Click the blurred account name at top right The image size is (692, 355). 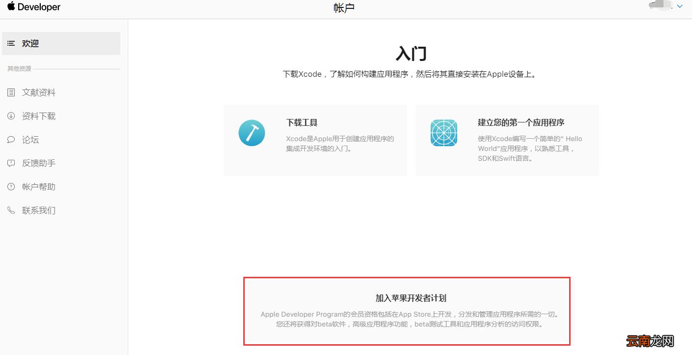pos(661,5)
